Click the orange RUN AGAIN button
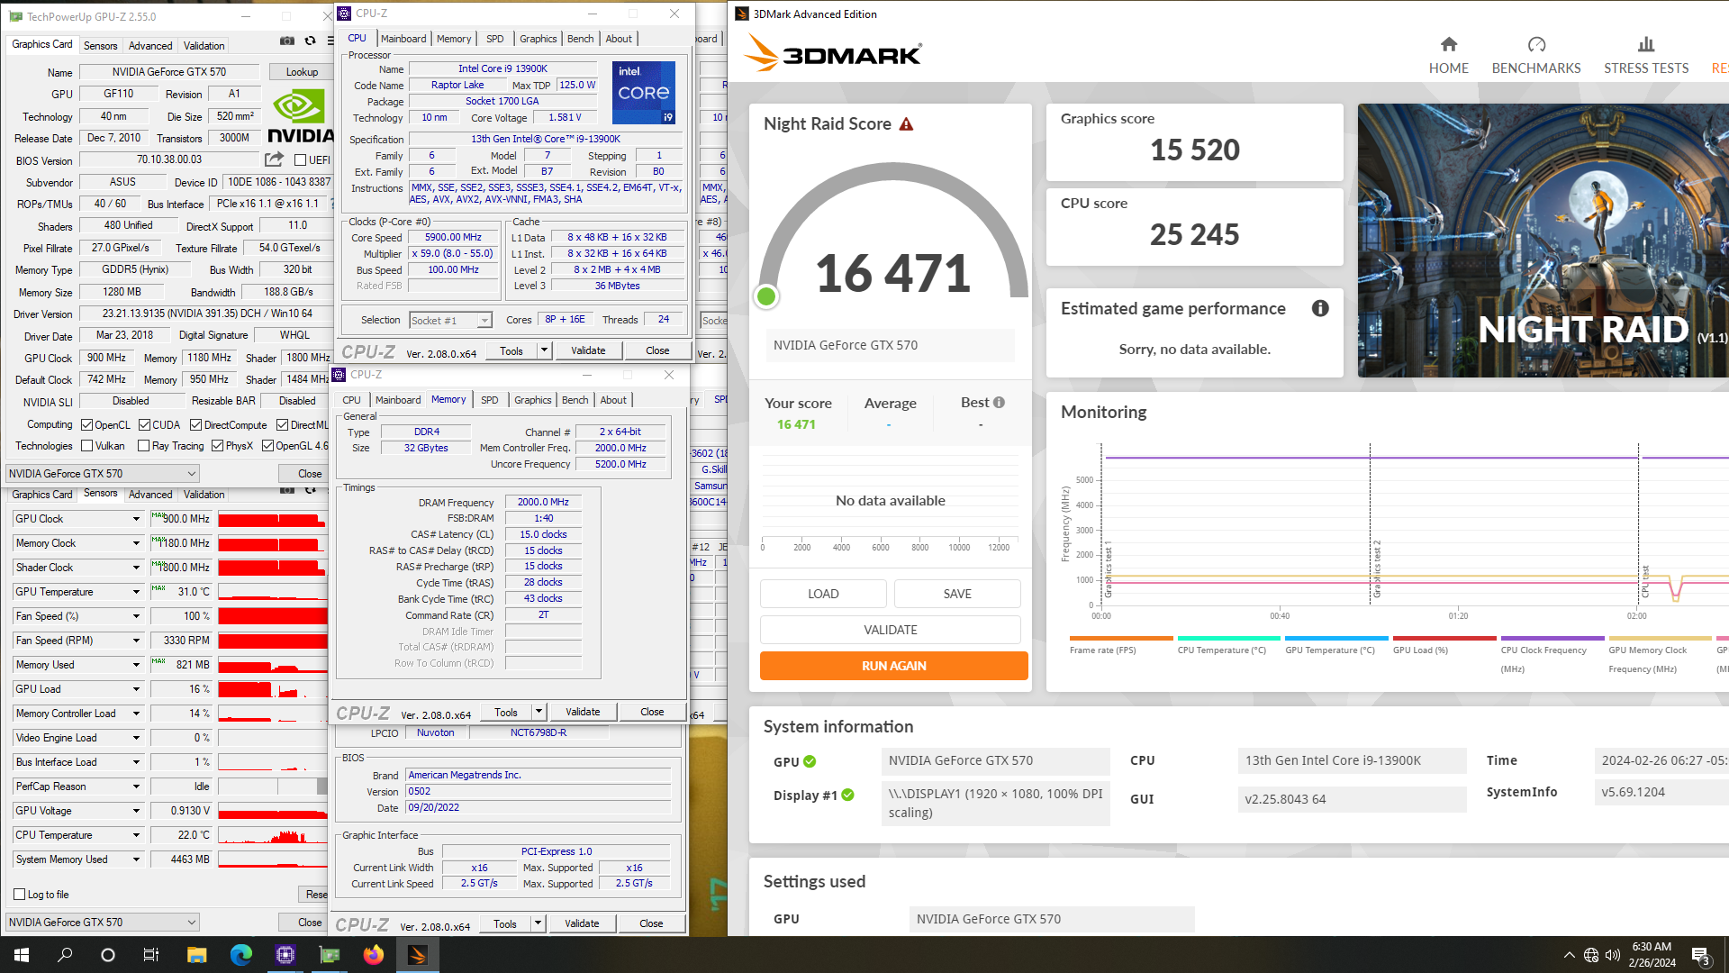 [893, 666]
